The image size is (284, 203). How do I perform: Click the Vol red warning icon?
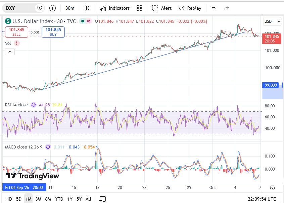[17, 43]
